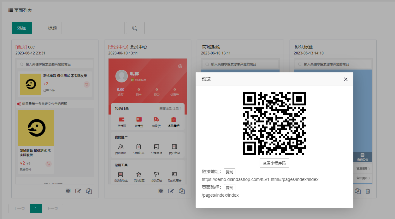Image resolution: width=395 pixels, height=219 pixels.
Task: Click the search box in ccc preview
Action: click(x=55, y=64)
